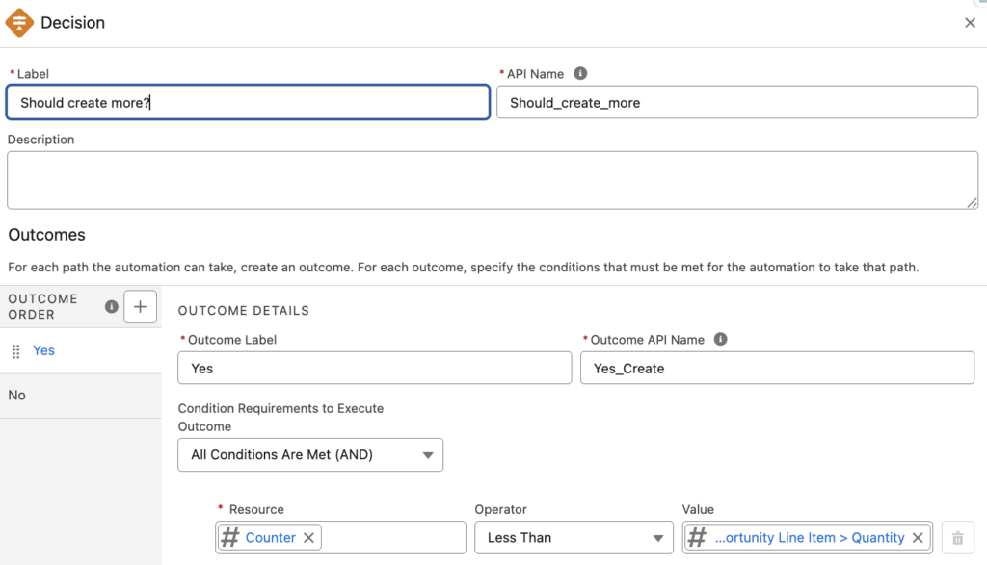
Task: Add a new outcome with plus button
Action: pyautogui.click(x=140, y=307)
